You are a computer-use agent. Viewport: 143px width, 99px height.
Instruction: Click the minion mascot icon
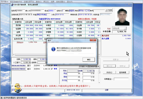click(x=18, y=88)
